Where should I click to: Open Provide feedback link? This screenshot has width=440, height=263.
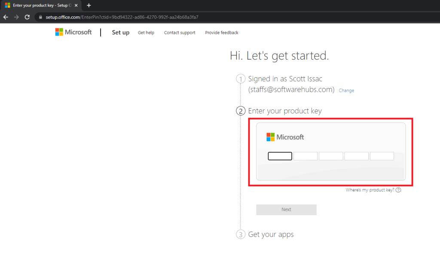[x=222, y=33]
